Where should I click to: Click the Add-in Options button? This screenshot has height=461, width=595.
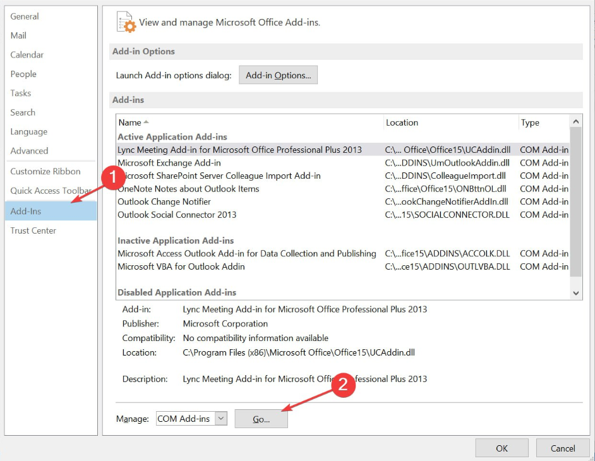pos(278,75)
